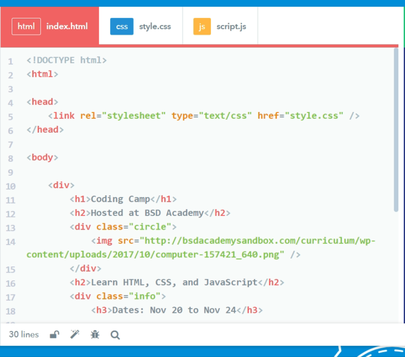Click 'Dates: Nov 20 to Nov 24' text
405x357 pixels.
pos(175,310)
